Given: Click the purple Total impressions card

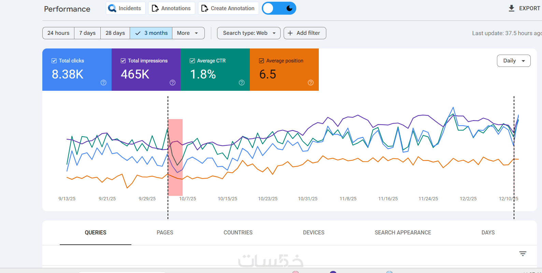Looking at the screenshot, I should [146, 70].
